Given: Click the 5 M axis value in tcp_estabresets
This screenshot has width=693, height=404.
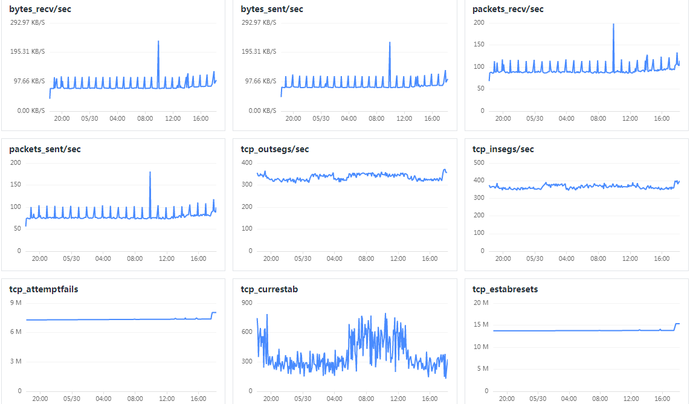Looking at the screenshot, I should pos(483,369).
